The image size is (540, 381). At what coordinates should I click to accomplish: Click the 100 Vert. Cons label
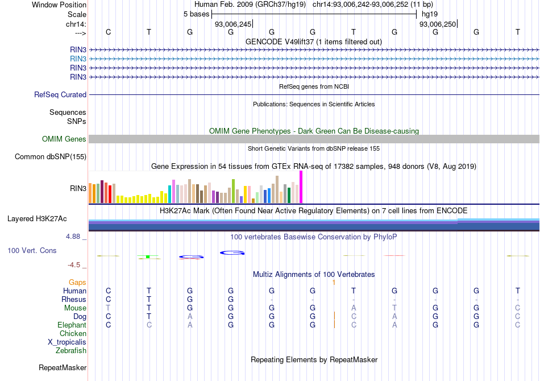[32, 250]
